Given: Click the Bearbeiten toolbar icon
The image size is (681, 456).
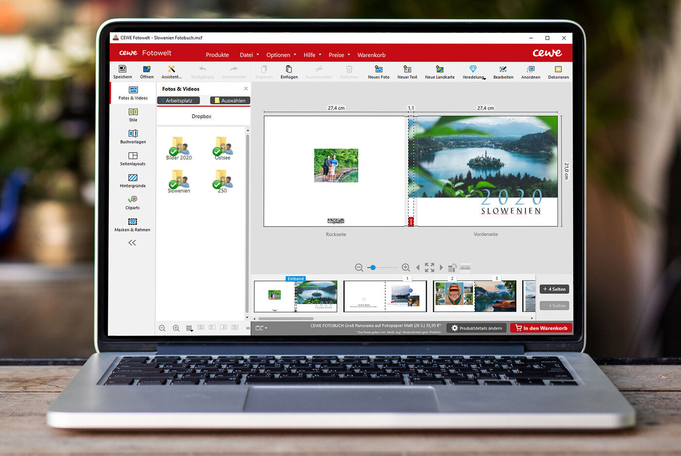Looking at the screenshot, I should coord(503,72).
